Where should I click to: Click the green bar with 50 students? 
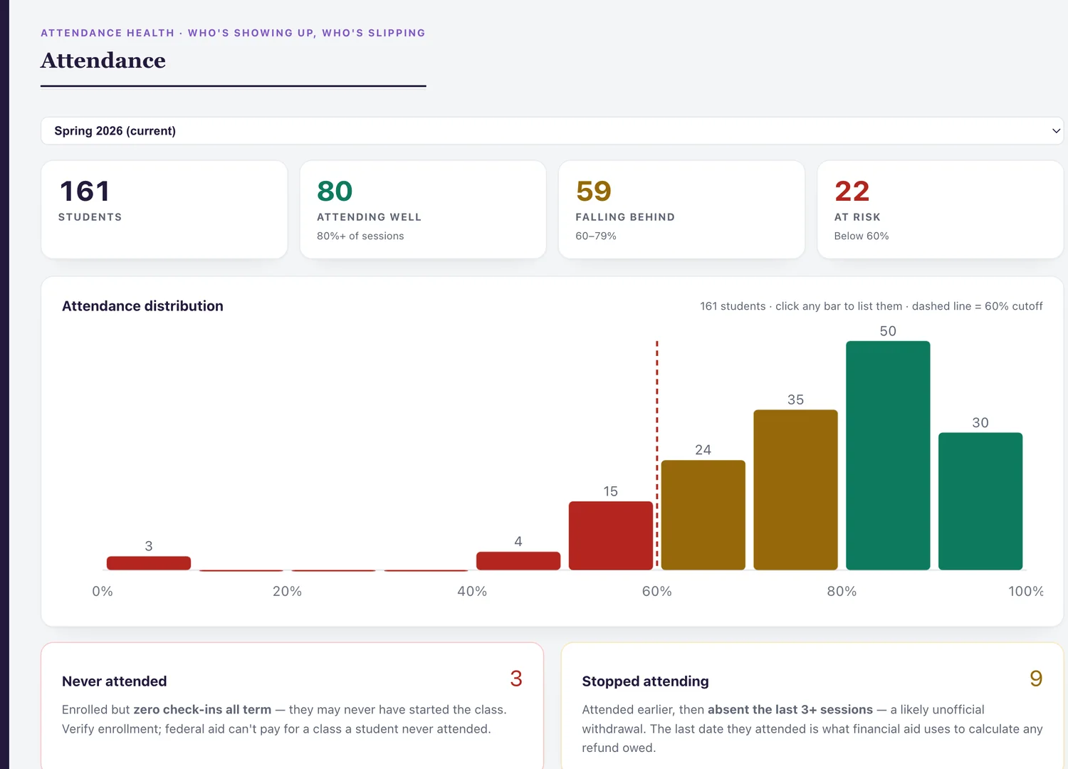pyautogui.click(x=888, y=456)
